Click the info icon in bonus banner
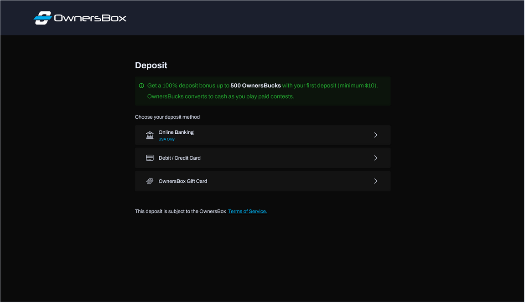Viewport: 525px width, 303px height. pyautogui.click(x=141, y=86)
